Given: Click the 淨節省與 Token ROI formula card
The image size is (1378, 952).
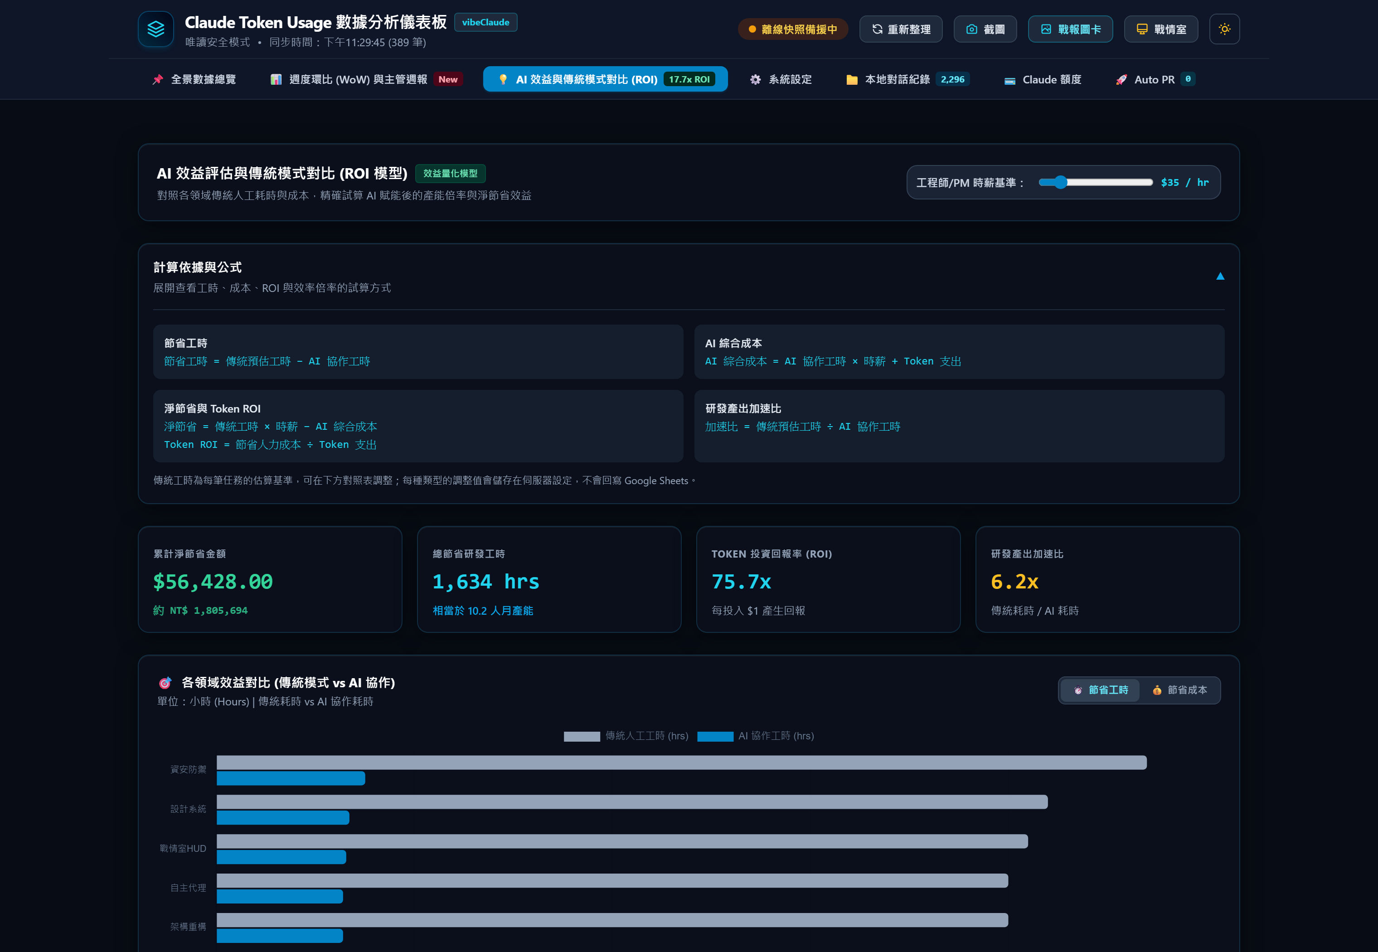Looking at the screenshot, I should point(418,427).
